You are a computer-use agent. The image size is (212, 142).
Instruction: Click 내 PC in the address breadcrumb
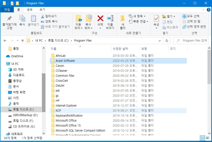39,41
